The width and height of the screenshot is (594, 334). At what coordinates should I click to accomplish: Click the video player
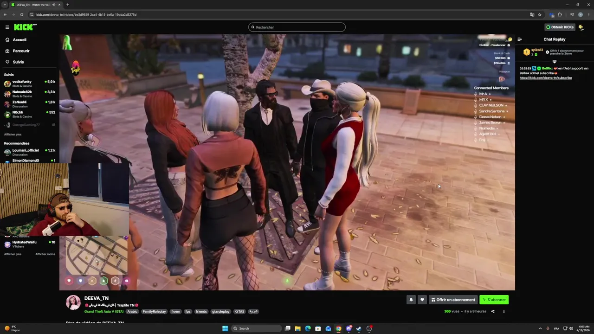[x=287, y=162]
